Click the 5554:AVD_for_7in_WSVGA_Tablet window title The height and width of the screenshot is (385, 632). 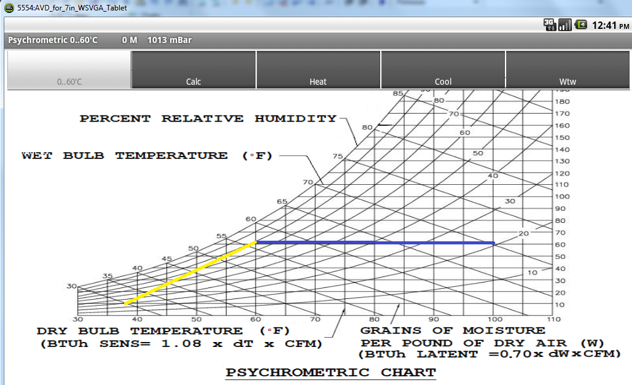(72, 7)
